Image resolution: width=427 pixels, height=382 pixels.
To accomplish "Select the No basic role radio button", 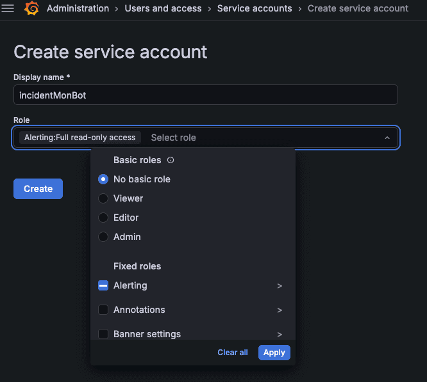I will 103,179.
